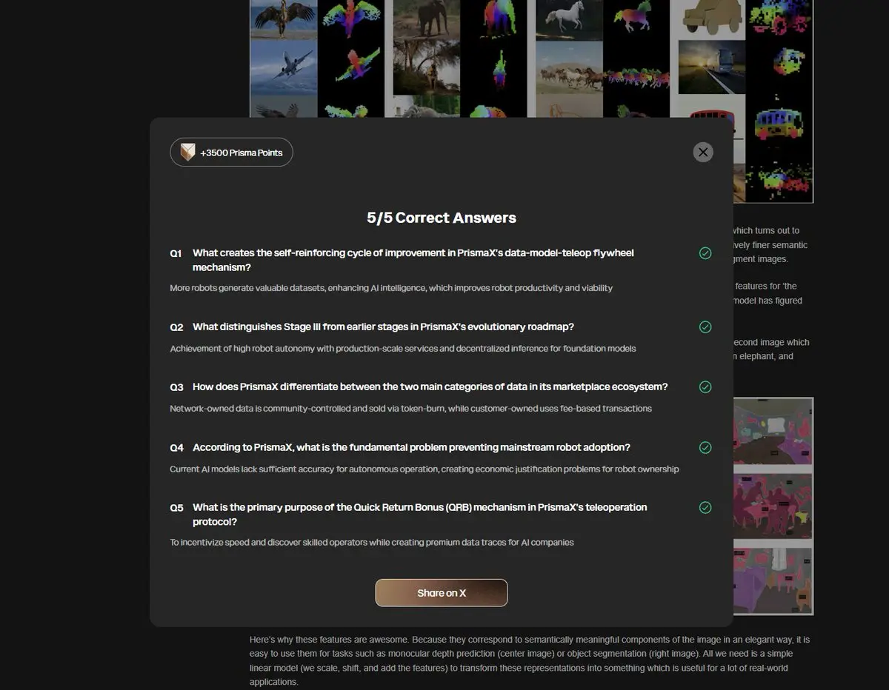Screen dimensions: 889x690
Task: Click answer starting 'To incentivize speed and discover'
Action: point(372,543)
